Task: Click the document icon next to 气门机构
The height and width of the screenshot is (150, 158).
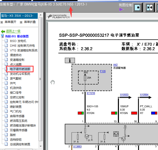Action: 6,111
